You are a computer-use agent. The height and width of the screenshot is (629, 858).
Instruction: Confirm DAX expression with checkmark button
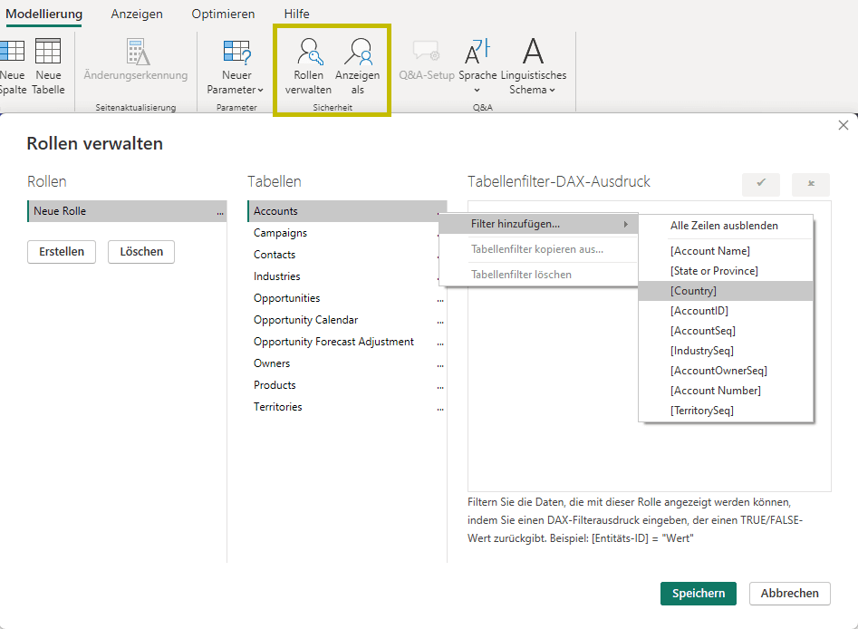pos(760,184)
